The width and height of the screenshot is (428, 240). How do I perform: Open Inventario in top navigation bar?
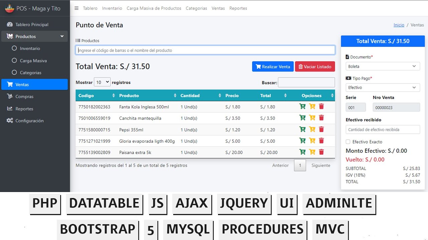click(x=112, y=8)
